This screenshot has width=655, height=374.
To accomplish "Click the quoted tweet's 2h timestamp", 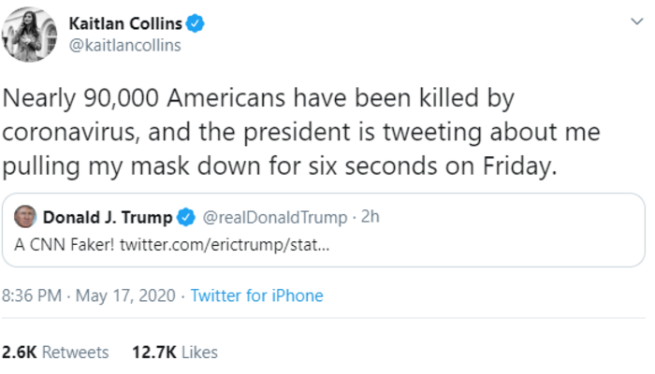I will [x=368, y=218].
